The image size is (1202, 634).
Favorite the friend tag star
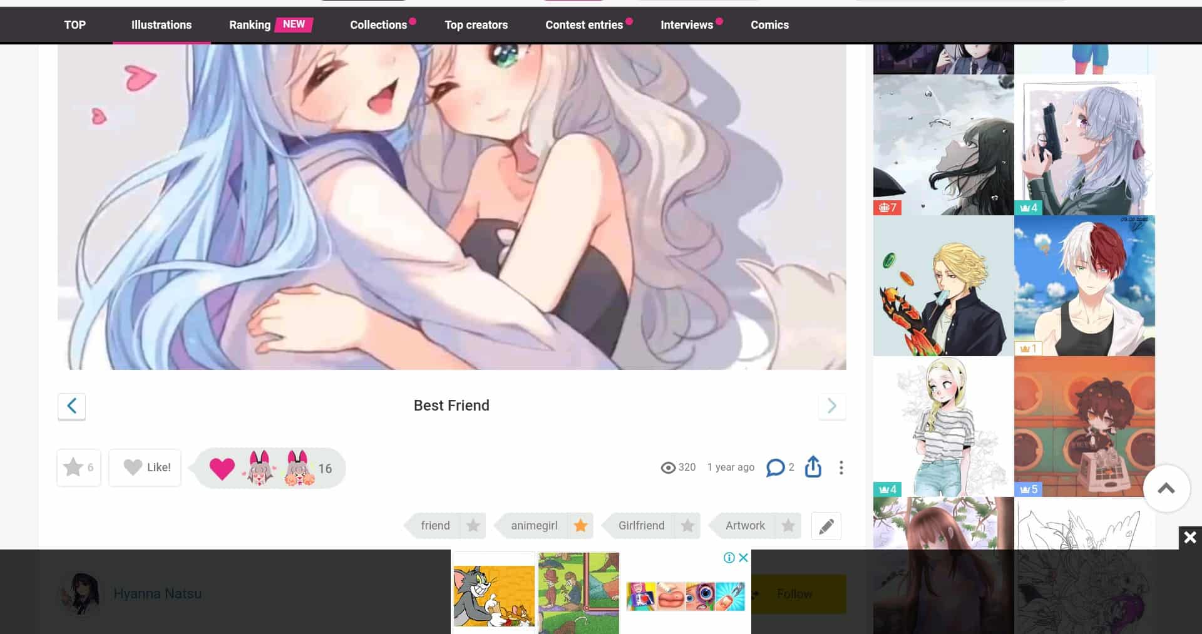[x=473, y=526]
